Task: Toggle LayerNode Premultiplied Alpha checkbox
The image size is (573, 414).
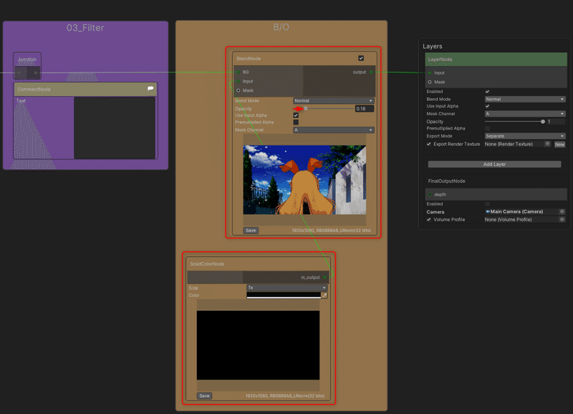Action: tap(487, 128)
